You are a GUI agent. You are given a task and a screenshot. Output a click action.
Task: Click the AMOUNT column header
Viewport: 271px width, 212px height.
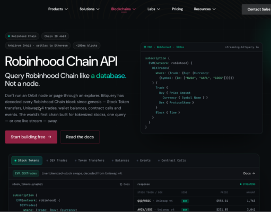point(251,192)
